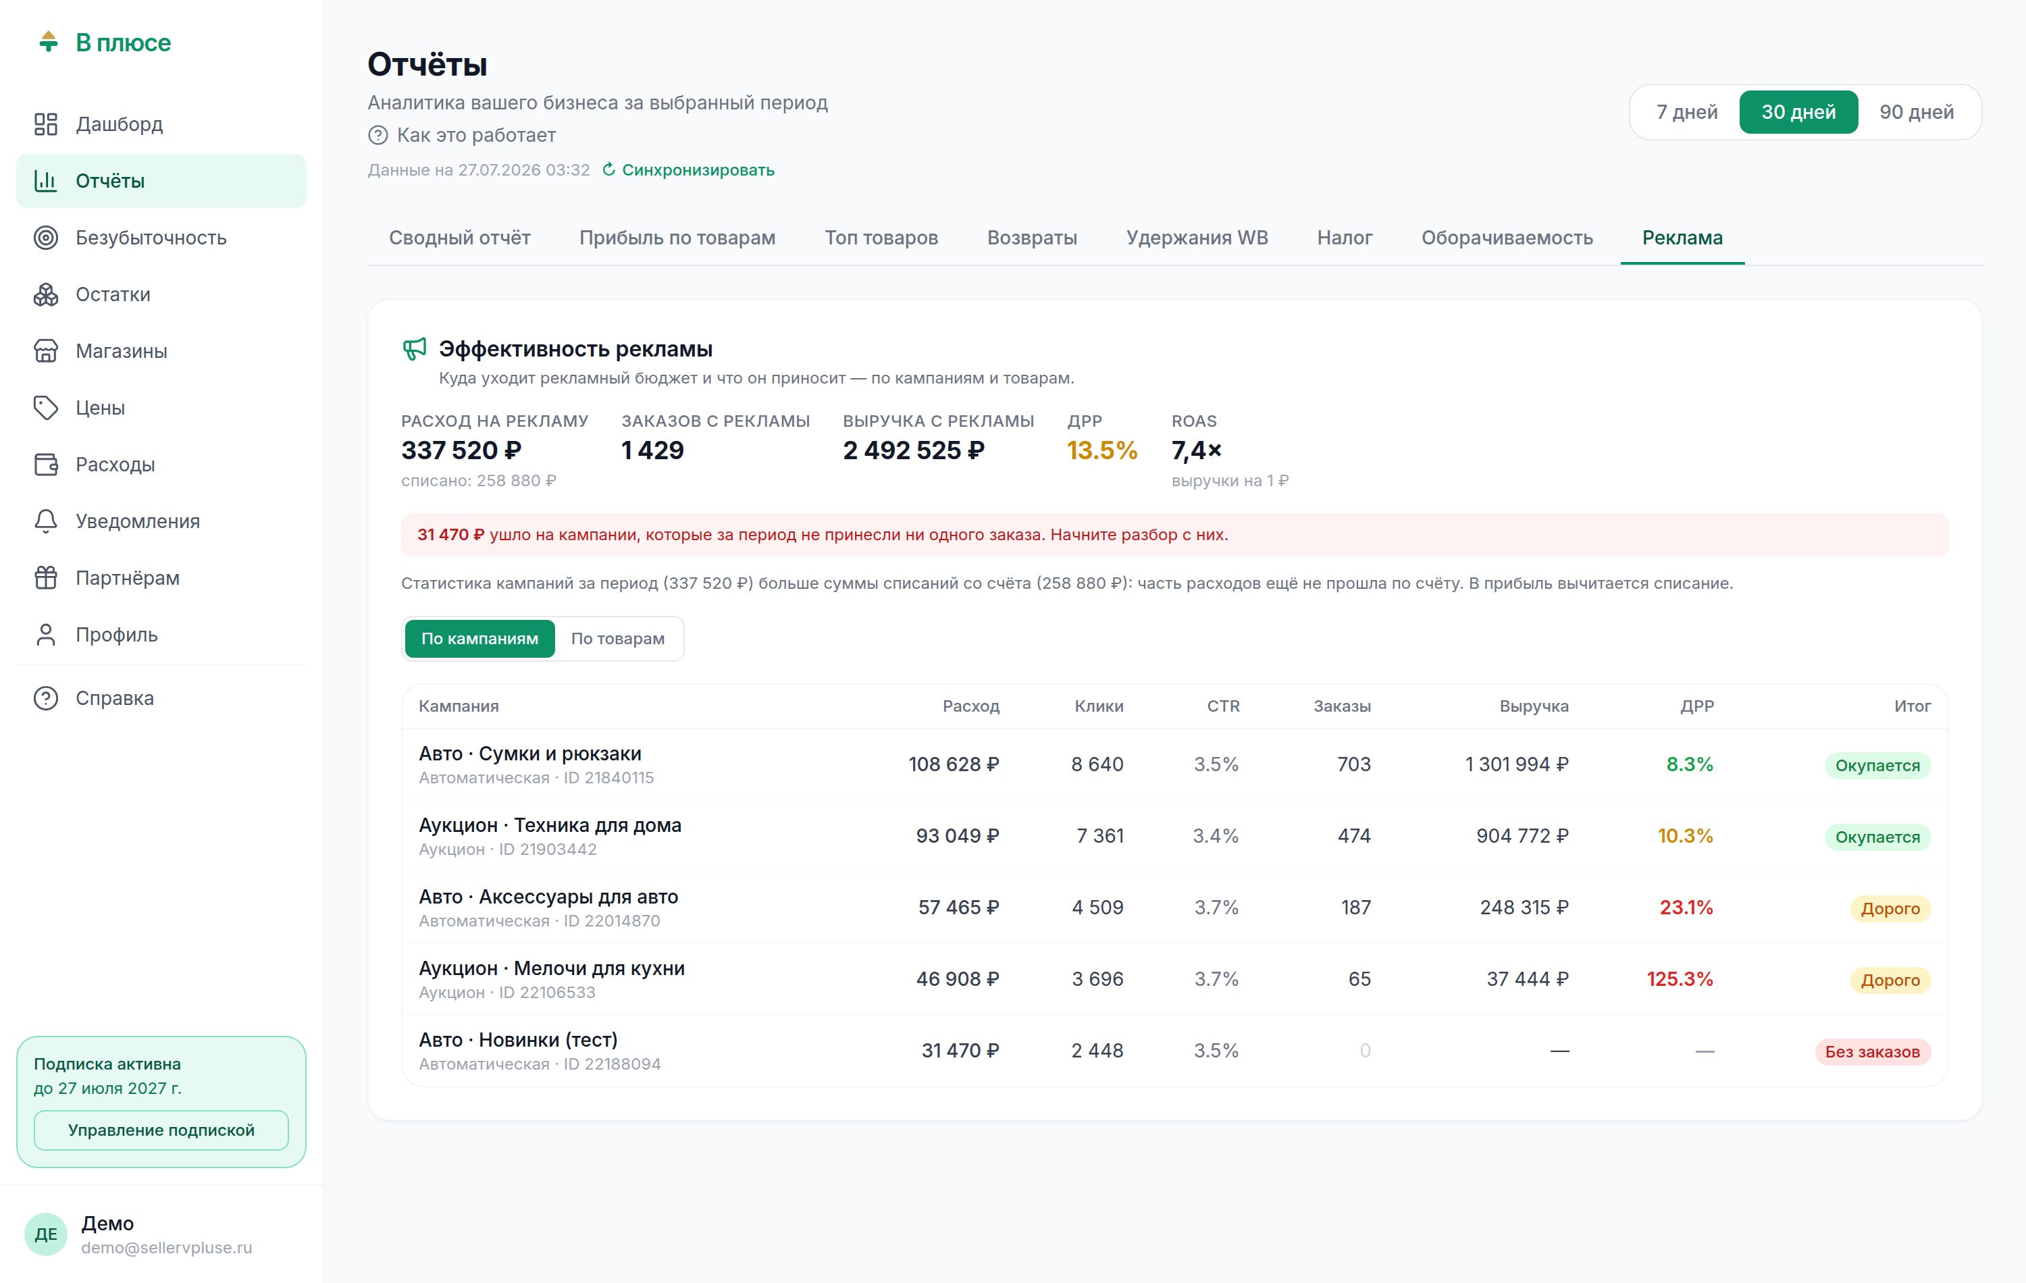Click the Дашборд grid icon in sidebar
Image resolution: width=2026 pixels, height=1283 pixels.
pyautogui.click(x=45, y=124)
